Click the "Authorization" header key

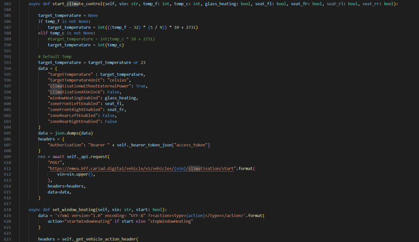66,145
